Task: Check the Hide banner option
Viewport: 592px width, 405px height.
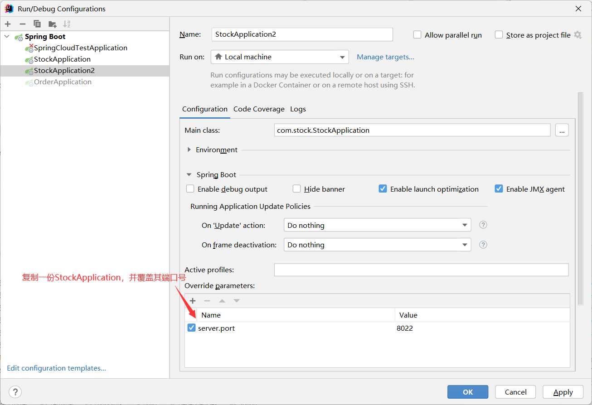Action: coord(297,189)
